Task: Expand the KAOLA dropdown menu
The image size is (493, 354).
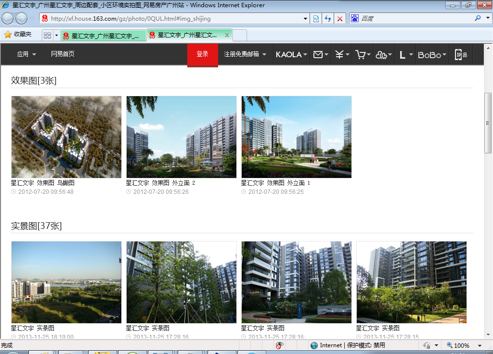Action: point(291,55)
